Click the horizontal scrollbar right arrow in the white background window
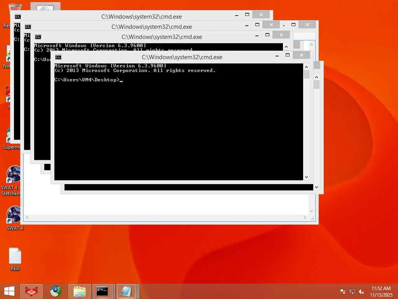Viewport: 398px width, 299px height. pyautogui.click(x=305, y=217)
